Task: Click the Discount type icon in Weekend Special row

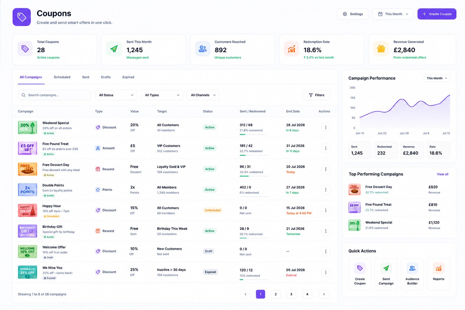Action: point(98,127)
